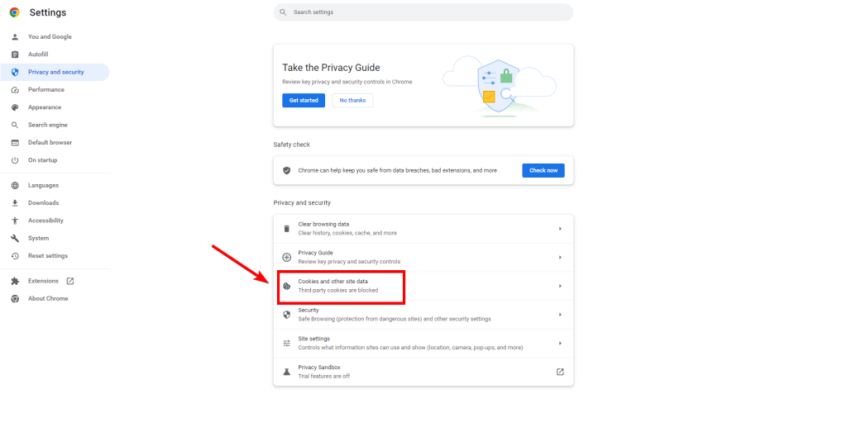Click the Search engine magnifier icon in sidebar
Screen dimensions: 847x427
(15, 125)
